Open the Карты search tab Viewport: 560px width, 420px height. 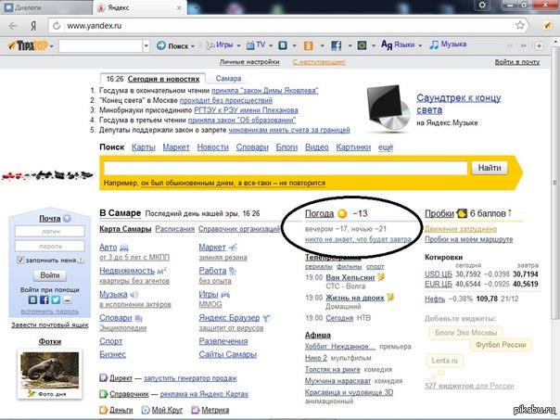point(143,147)
